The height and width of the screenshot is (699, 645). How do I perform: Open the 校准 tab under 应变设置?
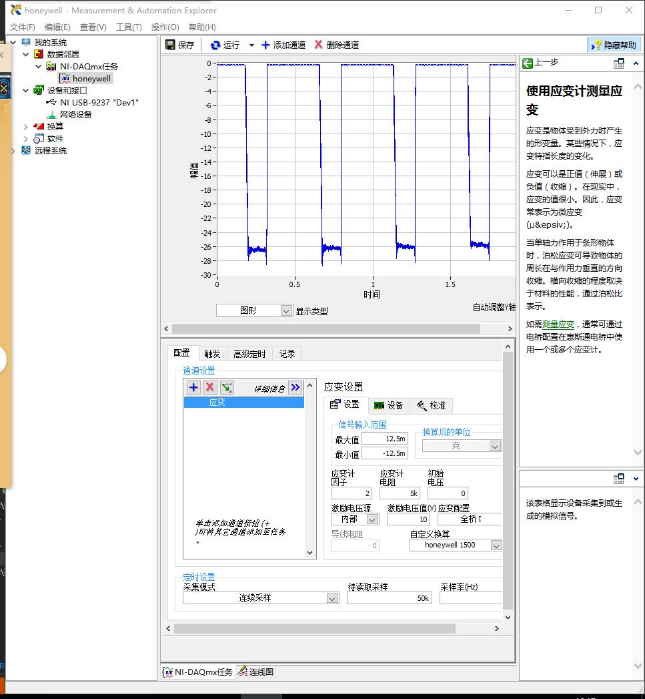(431, 405)
